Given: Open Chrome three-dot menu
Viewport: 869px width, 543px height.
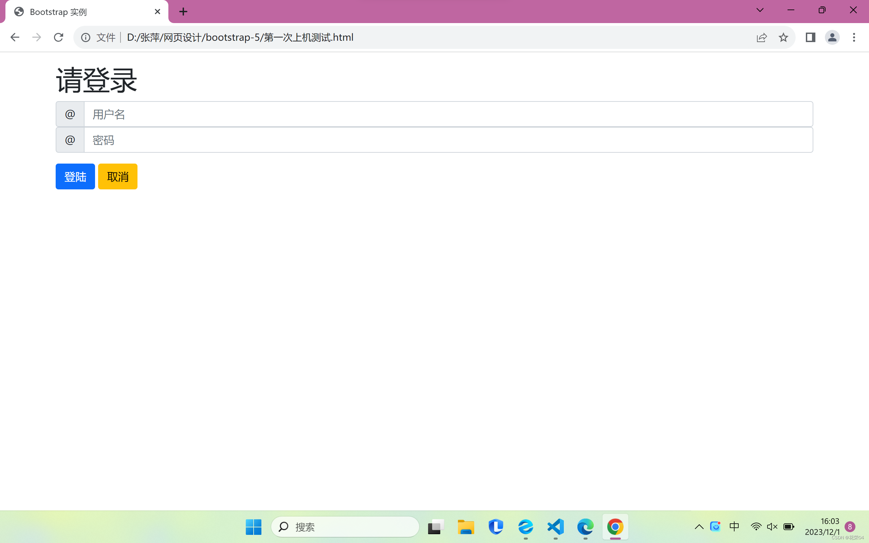Looking at the screenshot, I should coord(854,37).
